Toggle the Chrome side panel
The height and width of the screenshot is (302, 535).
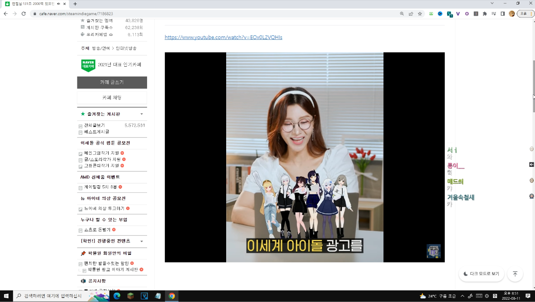tap(502, 14)
